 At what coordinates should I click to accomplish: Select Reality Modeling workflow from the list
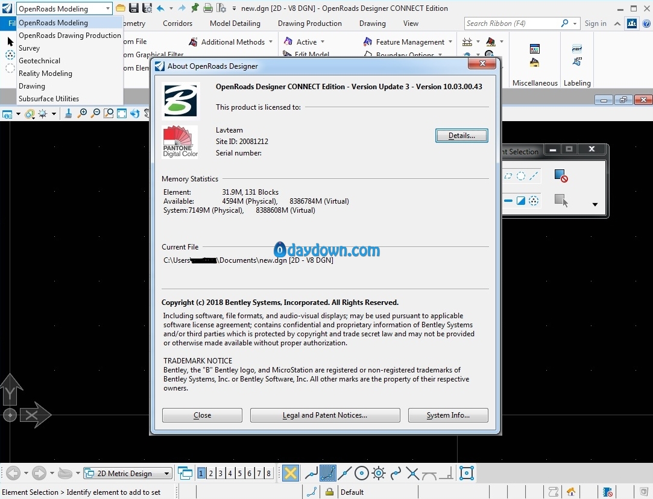point(70,74)
